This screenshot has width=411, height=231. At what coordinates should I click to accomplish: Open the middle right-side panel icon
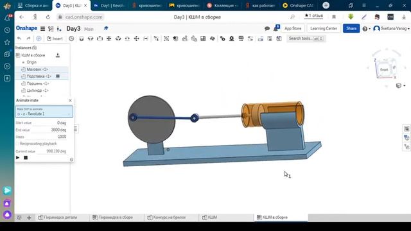(x=407, y=137)
